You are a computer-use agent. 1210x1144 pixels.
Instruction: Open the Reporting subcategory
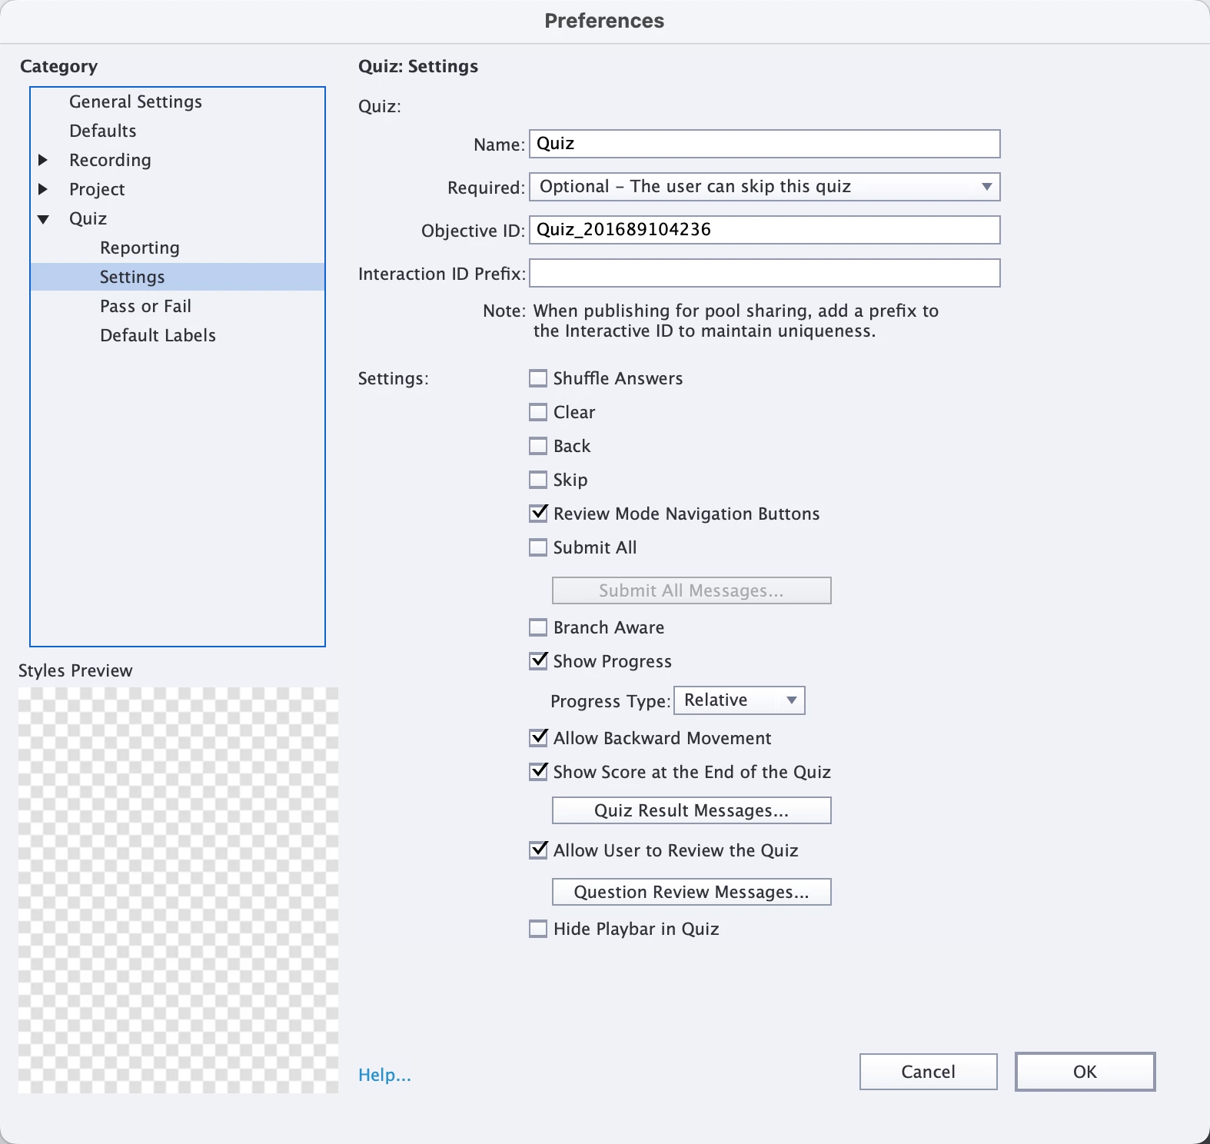pyautogui.click(x=140, y=248)
